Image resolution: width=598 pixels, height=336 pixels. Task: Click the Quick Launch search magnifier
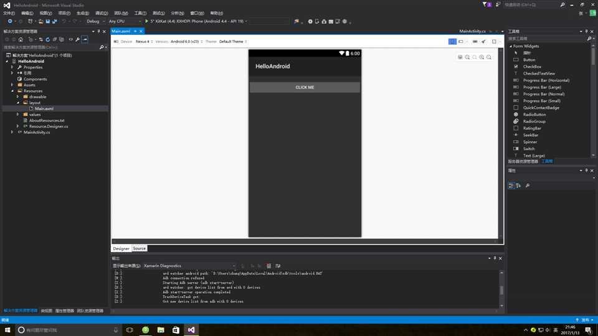(x=562, y=4)
